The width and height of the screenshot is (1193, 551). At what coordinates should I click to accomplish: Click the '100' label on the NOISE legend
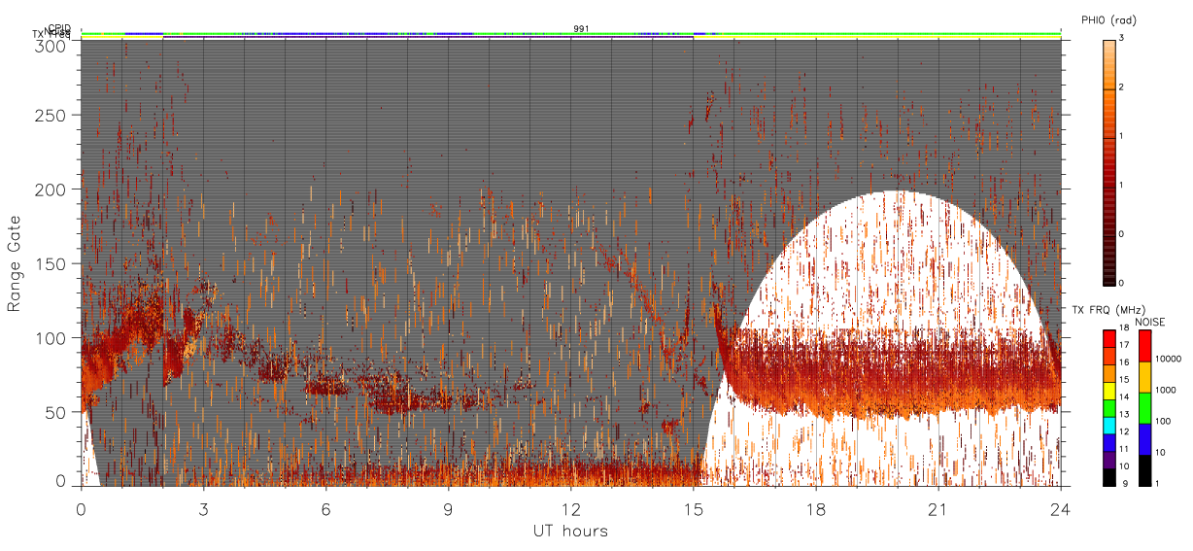point(1163,421)
